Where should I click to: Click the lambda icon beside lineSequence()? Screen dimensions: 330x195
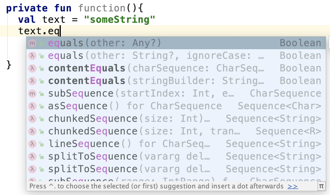tap(32, 144)
